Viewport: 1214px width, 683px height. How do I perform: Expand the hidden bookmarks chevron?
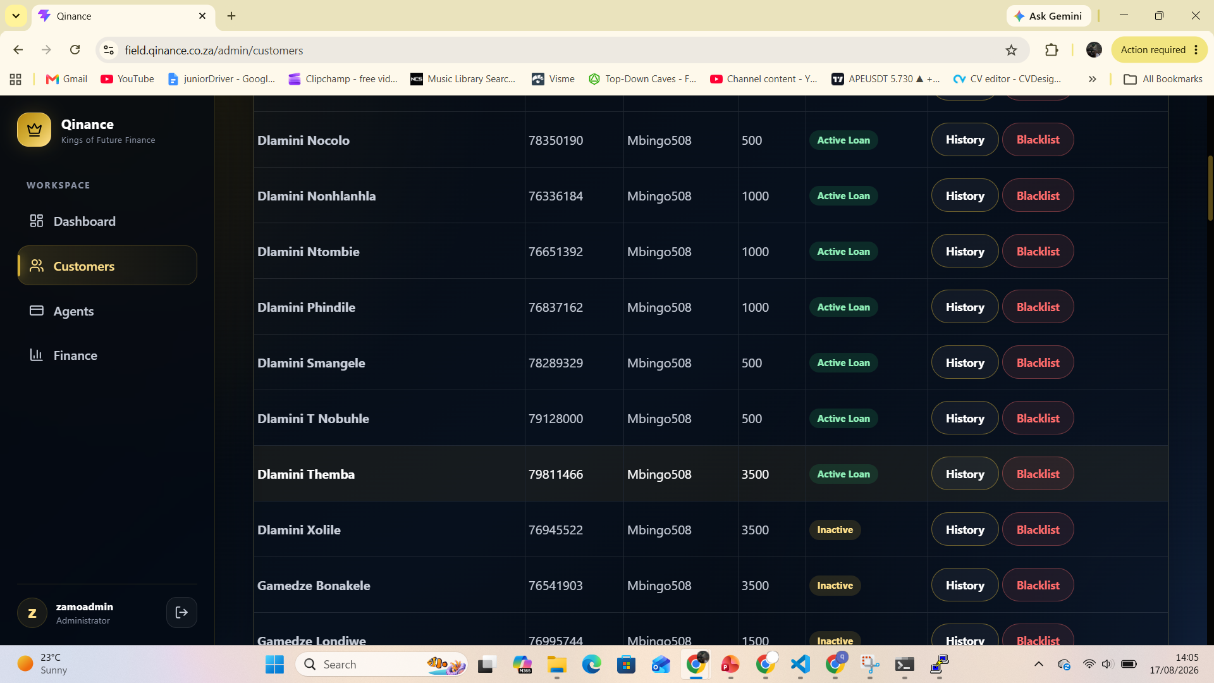point(1092,79)
